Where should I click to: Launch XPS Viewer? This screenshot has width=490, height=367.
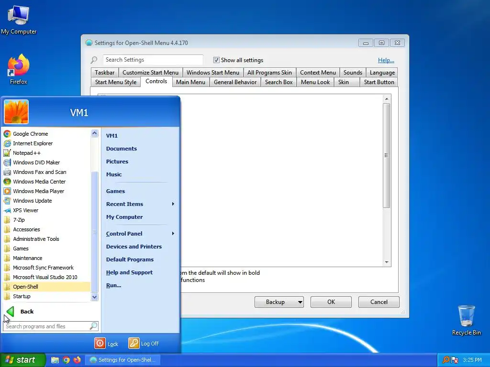point(46,210)
